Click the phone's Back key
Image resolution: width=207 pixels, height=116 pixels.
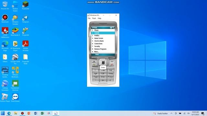point(112,62)
